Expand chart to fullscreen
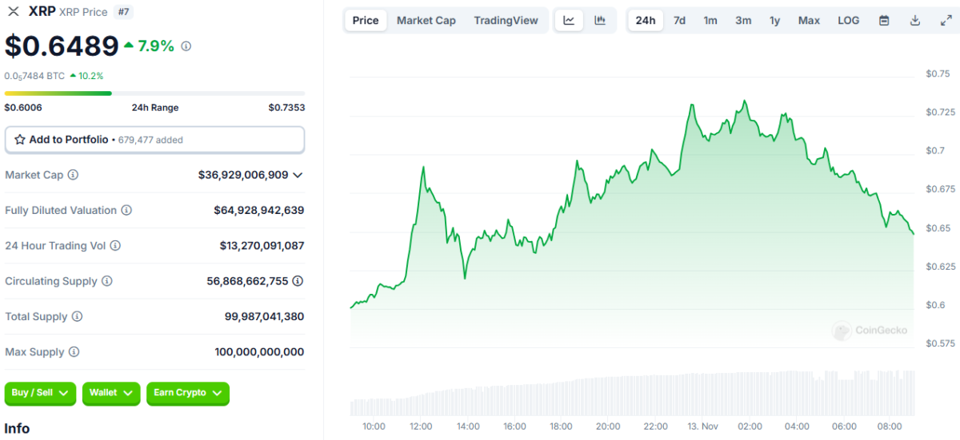This screenshot has height=440, width=960. click(946, 21)
